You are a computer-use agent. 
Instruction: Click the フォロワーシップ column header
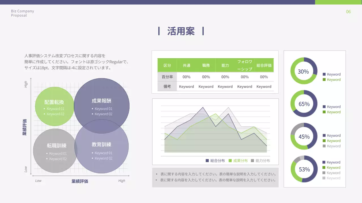244,65
